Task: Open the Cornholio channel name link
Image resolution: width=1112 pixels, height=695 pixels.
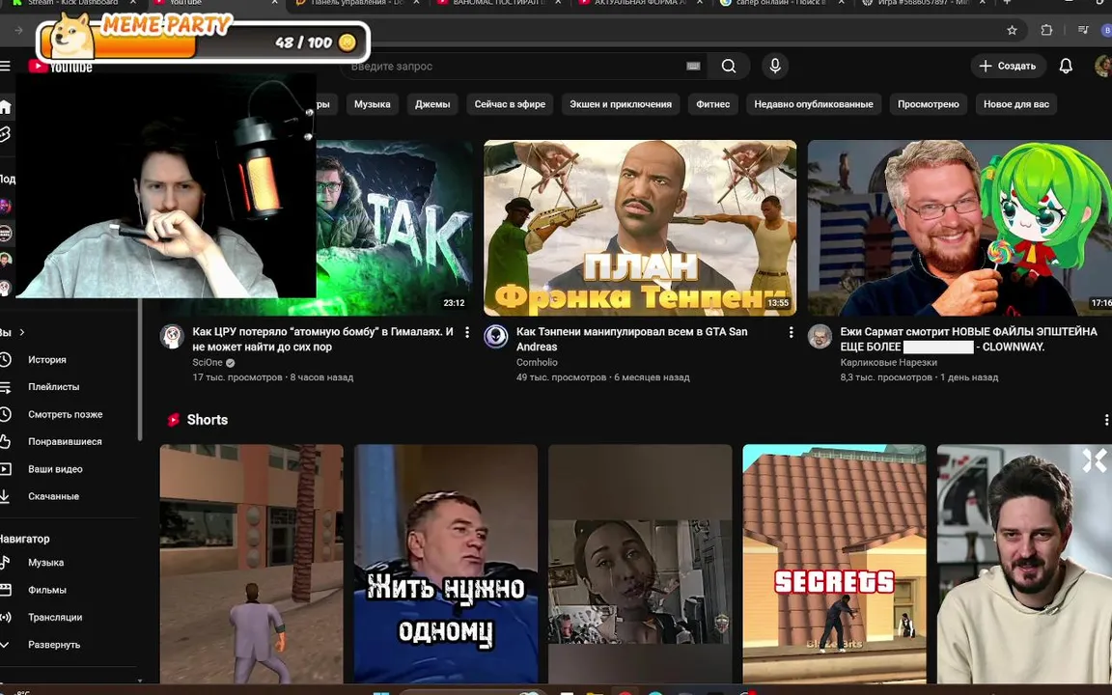Action: [537, 362]
